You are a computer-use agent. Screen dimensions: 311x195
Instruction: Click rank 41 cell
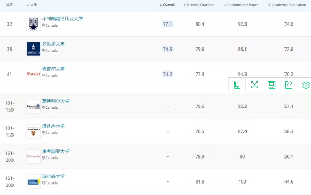[9, 74]
